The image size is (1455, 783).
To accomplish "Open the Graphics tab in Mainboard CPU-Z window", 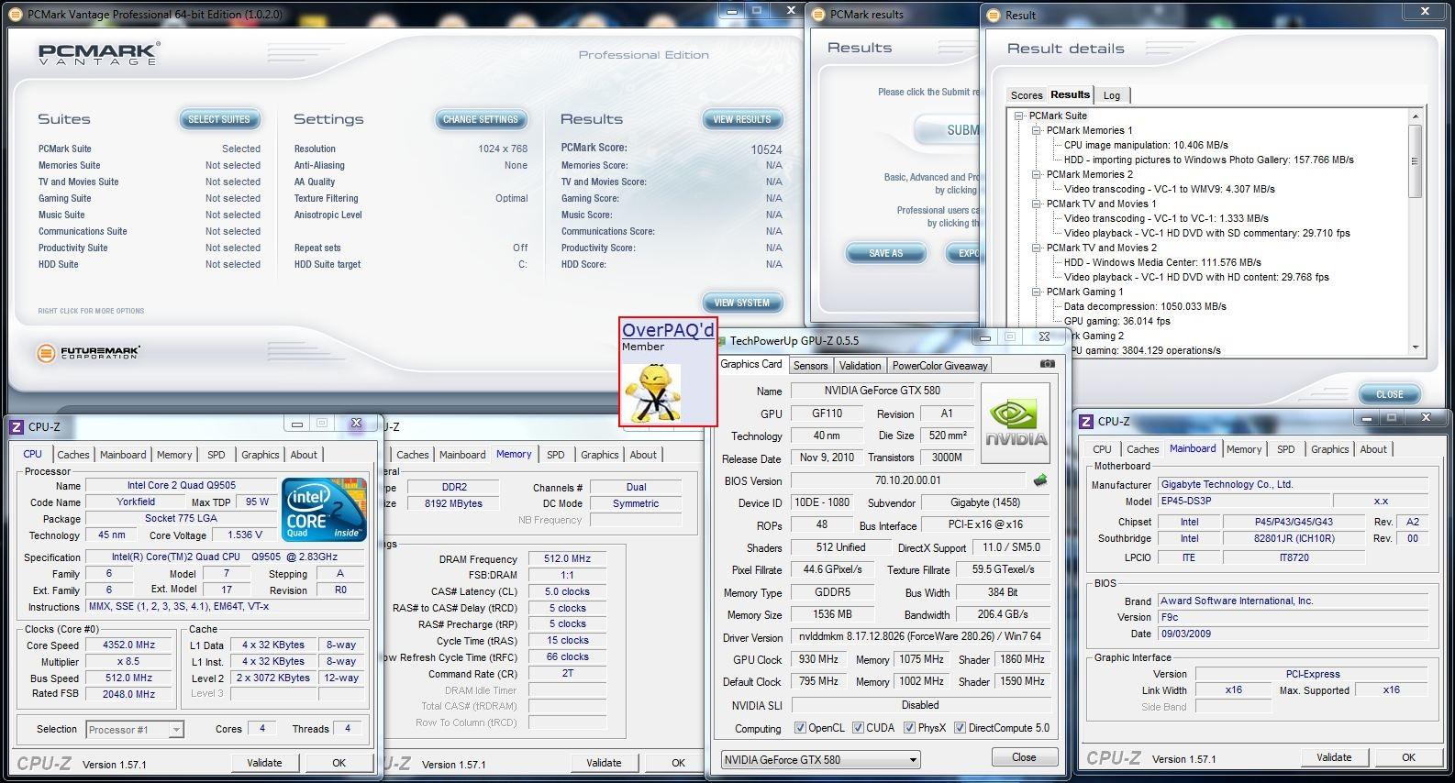I will 1329,449.
